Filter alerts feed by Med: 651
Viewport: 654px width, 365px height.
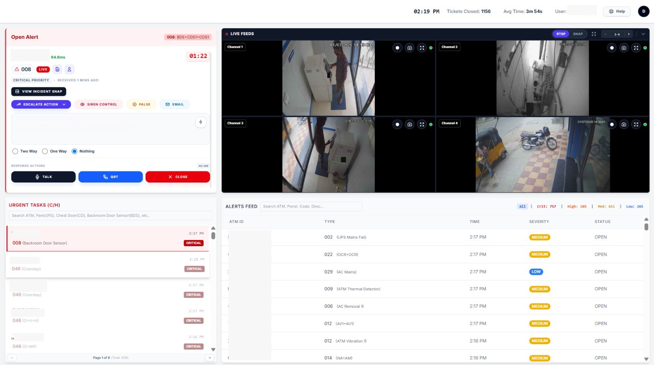[x=606, y=207]
